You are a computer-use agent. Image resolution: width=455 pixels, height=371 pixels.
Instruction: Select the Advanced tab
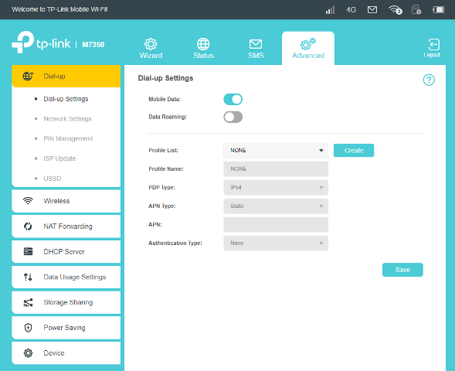tap(308, 48)
